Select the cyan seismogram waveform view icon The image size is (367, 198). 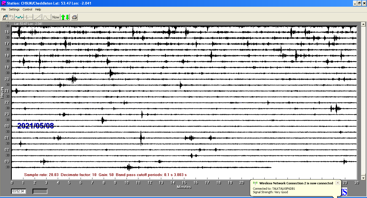point(19,17)
